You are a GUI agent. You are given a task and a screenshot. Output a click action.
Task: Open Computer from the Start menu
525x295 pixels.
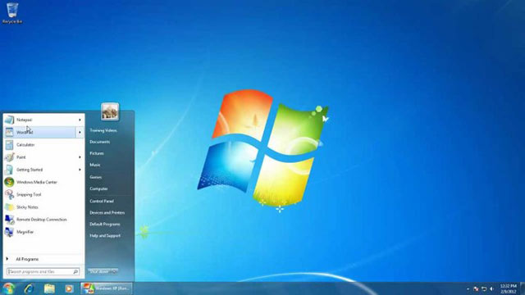point(98,188)
